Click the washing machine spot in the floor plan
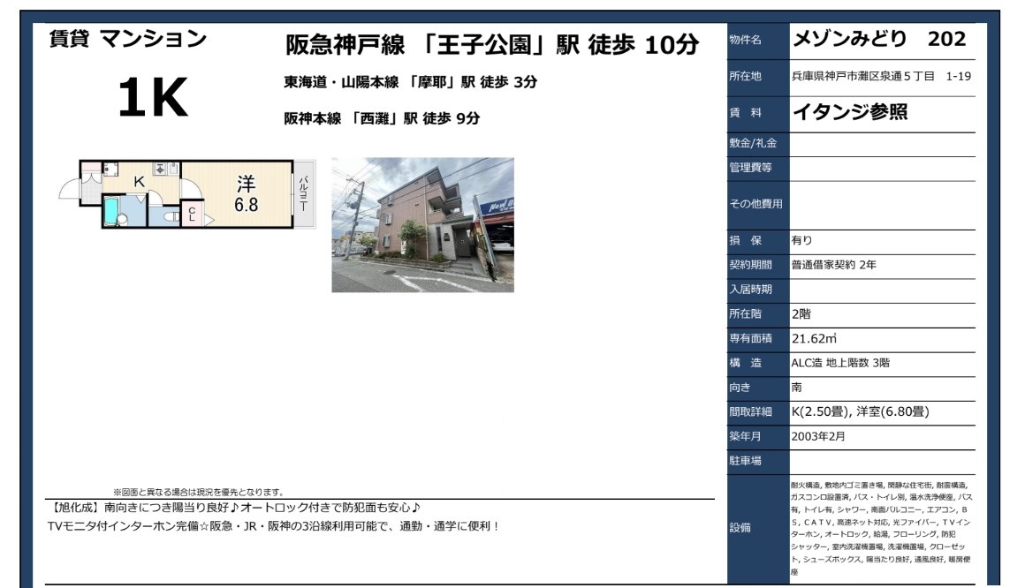Viewport: 1025px width, 588px height. click(x=110, y=169)
